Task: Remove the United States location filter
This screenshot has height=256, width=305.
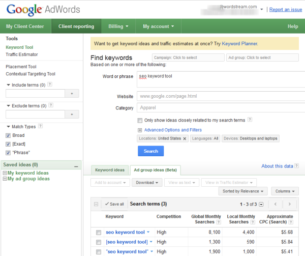Action: [185, 138]
